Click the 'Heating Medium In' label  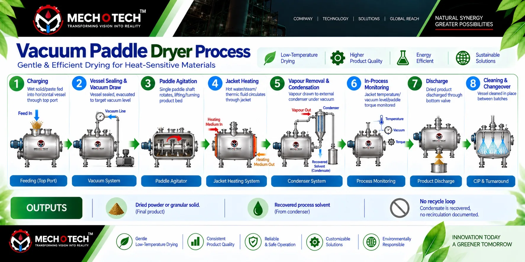[214, 122]
